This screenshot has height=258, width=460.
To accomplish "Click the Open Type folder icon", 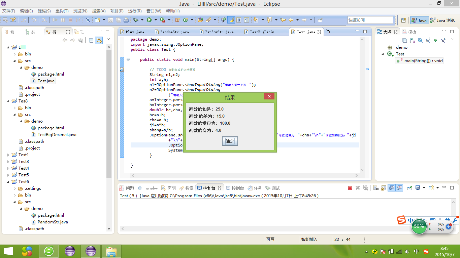I will pos(200,20).
